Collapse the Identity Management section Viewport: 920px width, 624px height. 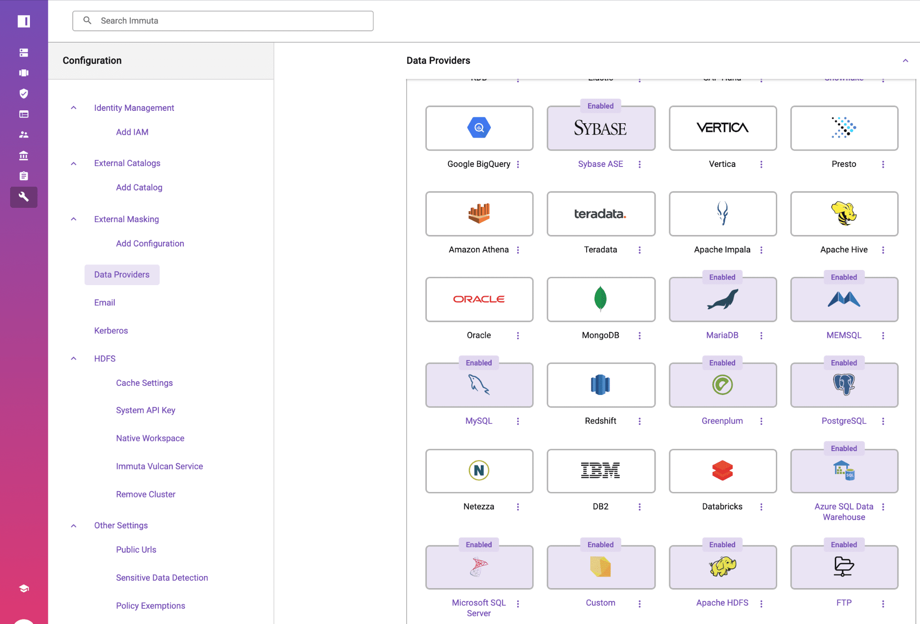74,108
